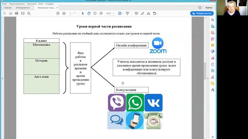
Task: Open the page fit options dropdown
Action: [x=121, y=14]
